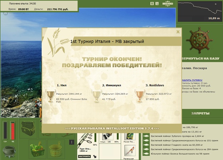
Task: Click result 323,973 кг text
Action: point(159,94)
